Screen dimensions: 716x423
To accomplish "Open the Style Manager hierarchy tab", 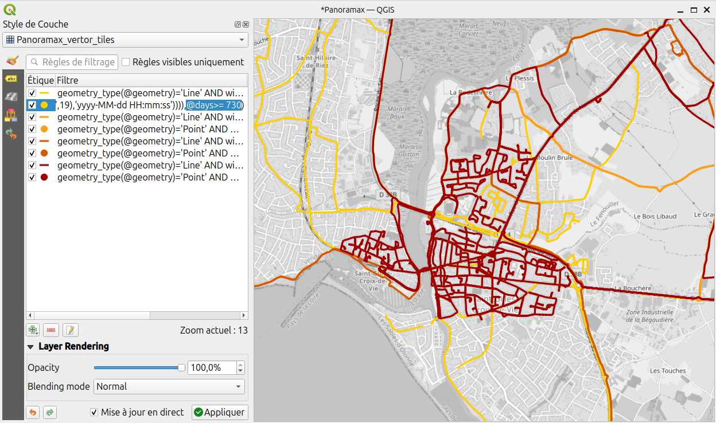I will click(11, 116).
